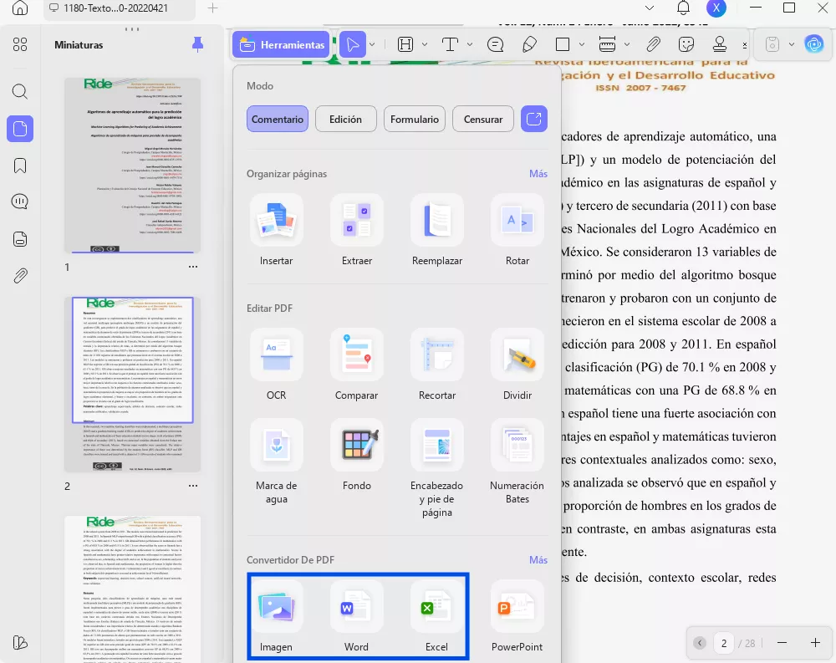This screenshot has height=663, width=836.
Task: Open the Marca de agua tool
Action: [x=276, y=462]
